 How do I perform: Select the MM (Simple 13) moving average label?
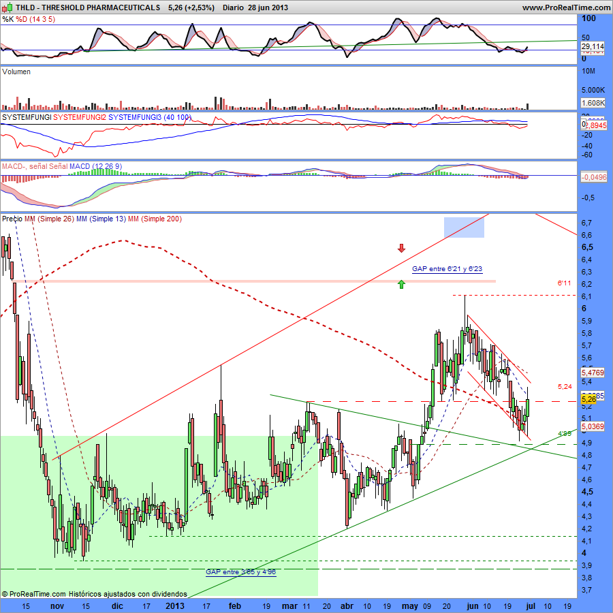101,219
